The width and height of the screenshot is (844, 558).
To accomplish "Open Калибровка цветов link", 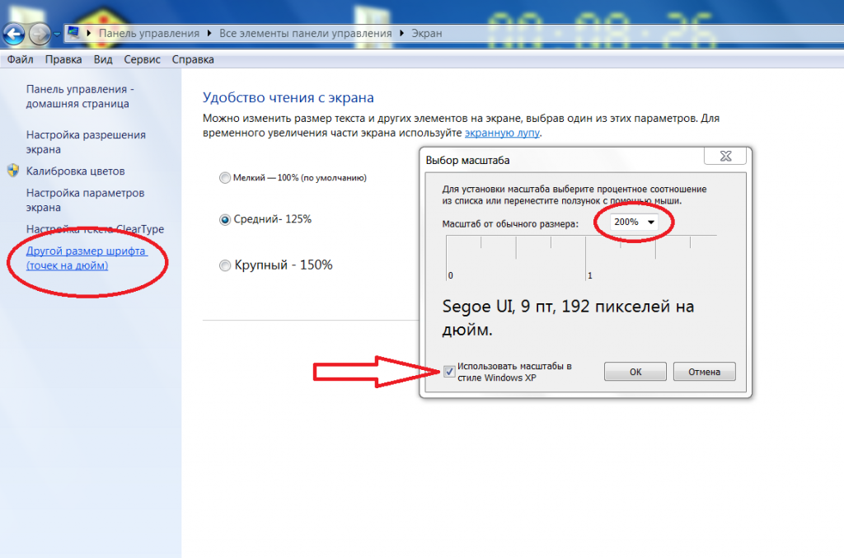I will (x=75, y=171).
